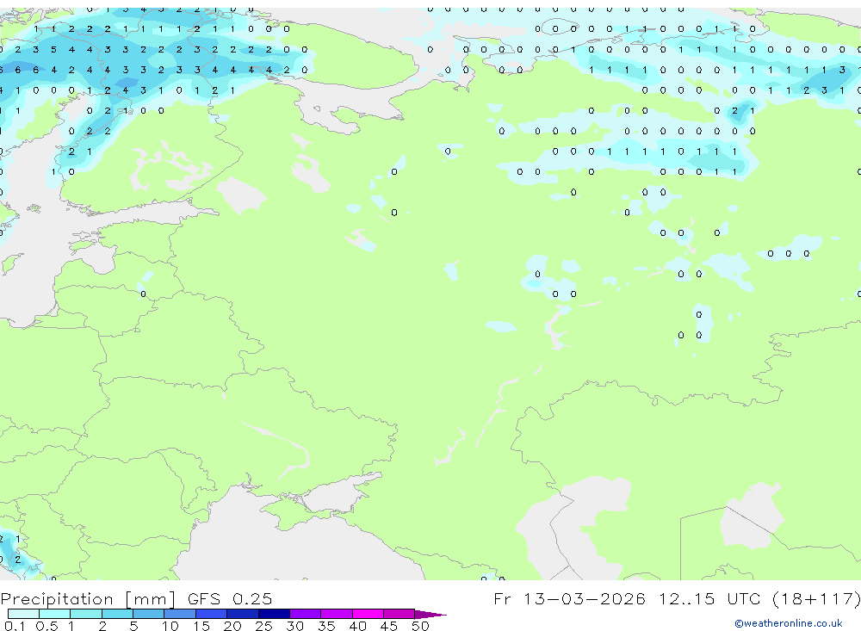Click the 2–5 mm legend color swatch
The height and width of the screenshot is (631, 861).
(117, 614)
